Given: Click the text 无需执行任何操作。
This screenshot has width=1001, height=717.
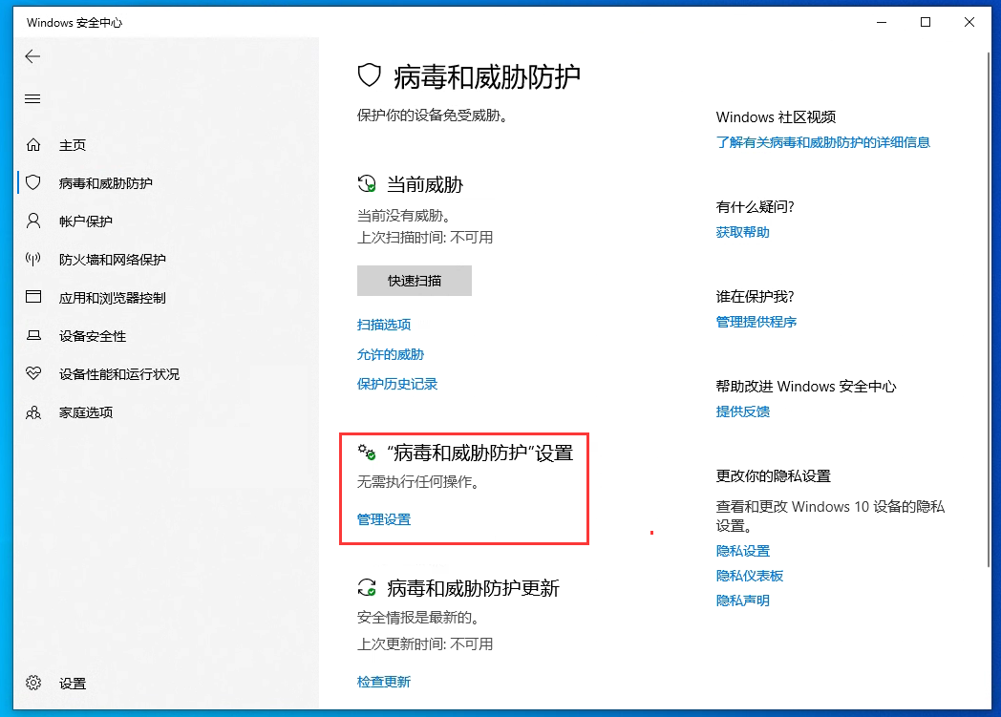Looking at the screenshot, I should (419, 481).
